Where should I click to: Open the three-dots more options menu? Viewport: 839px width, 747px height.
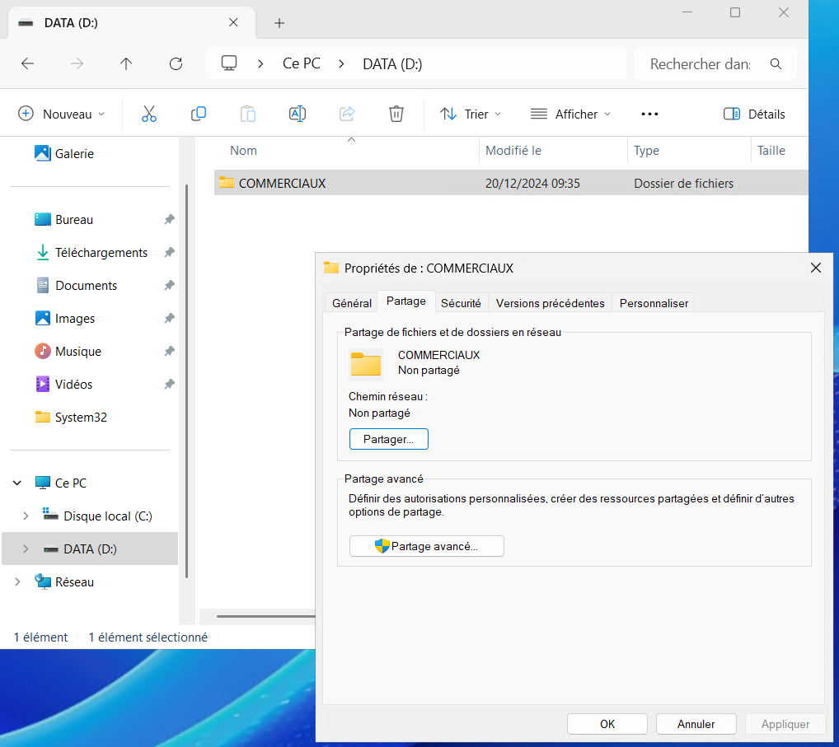[x=649, y=114]
